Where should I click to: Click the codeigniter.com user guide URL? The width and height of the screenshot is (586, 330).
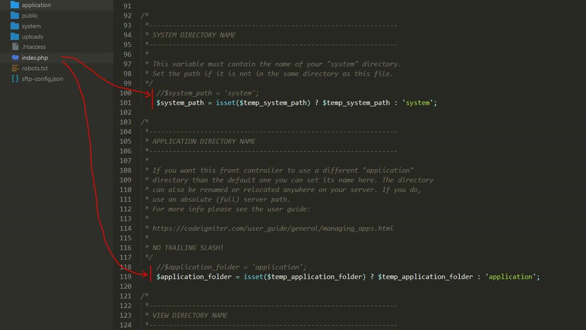tap(273, 228)
